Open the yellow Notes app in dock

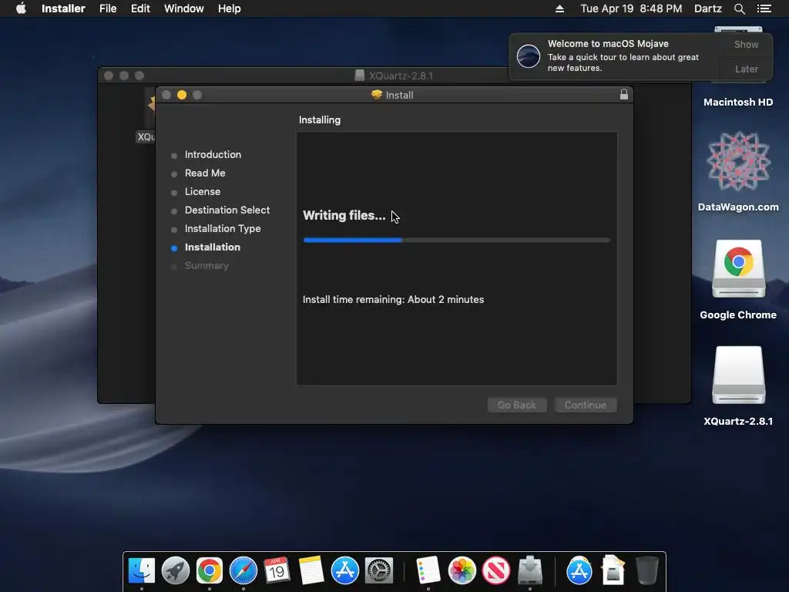point(311,571)
